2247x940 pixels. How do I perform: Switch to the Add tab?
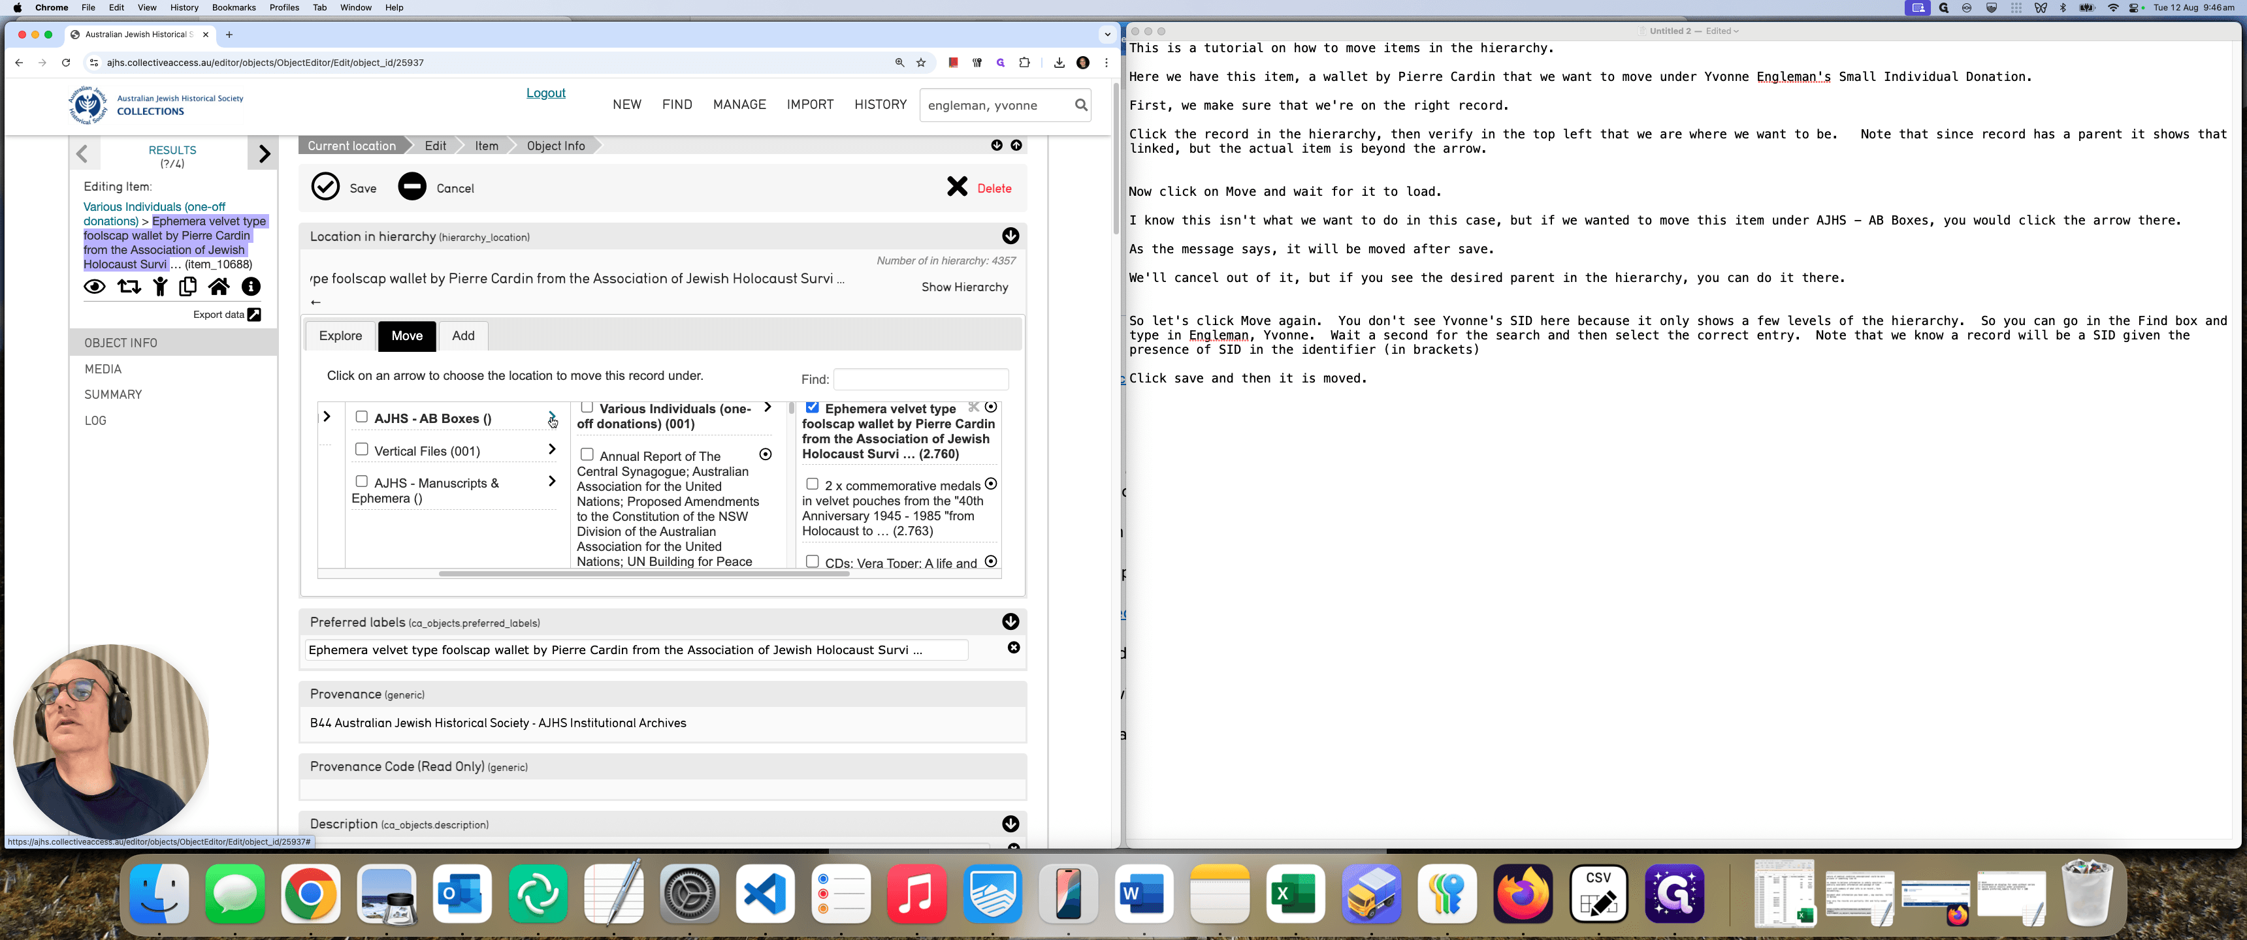[x=463, y=336]
